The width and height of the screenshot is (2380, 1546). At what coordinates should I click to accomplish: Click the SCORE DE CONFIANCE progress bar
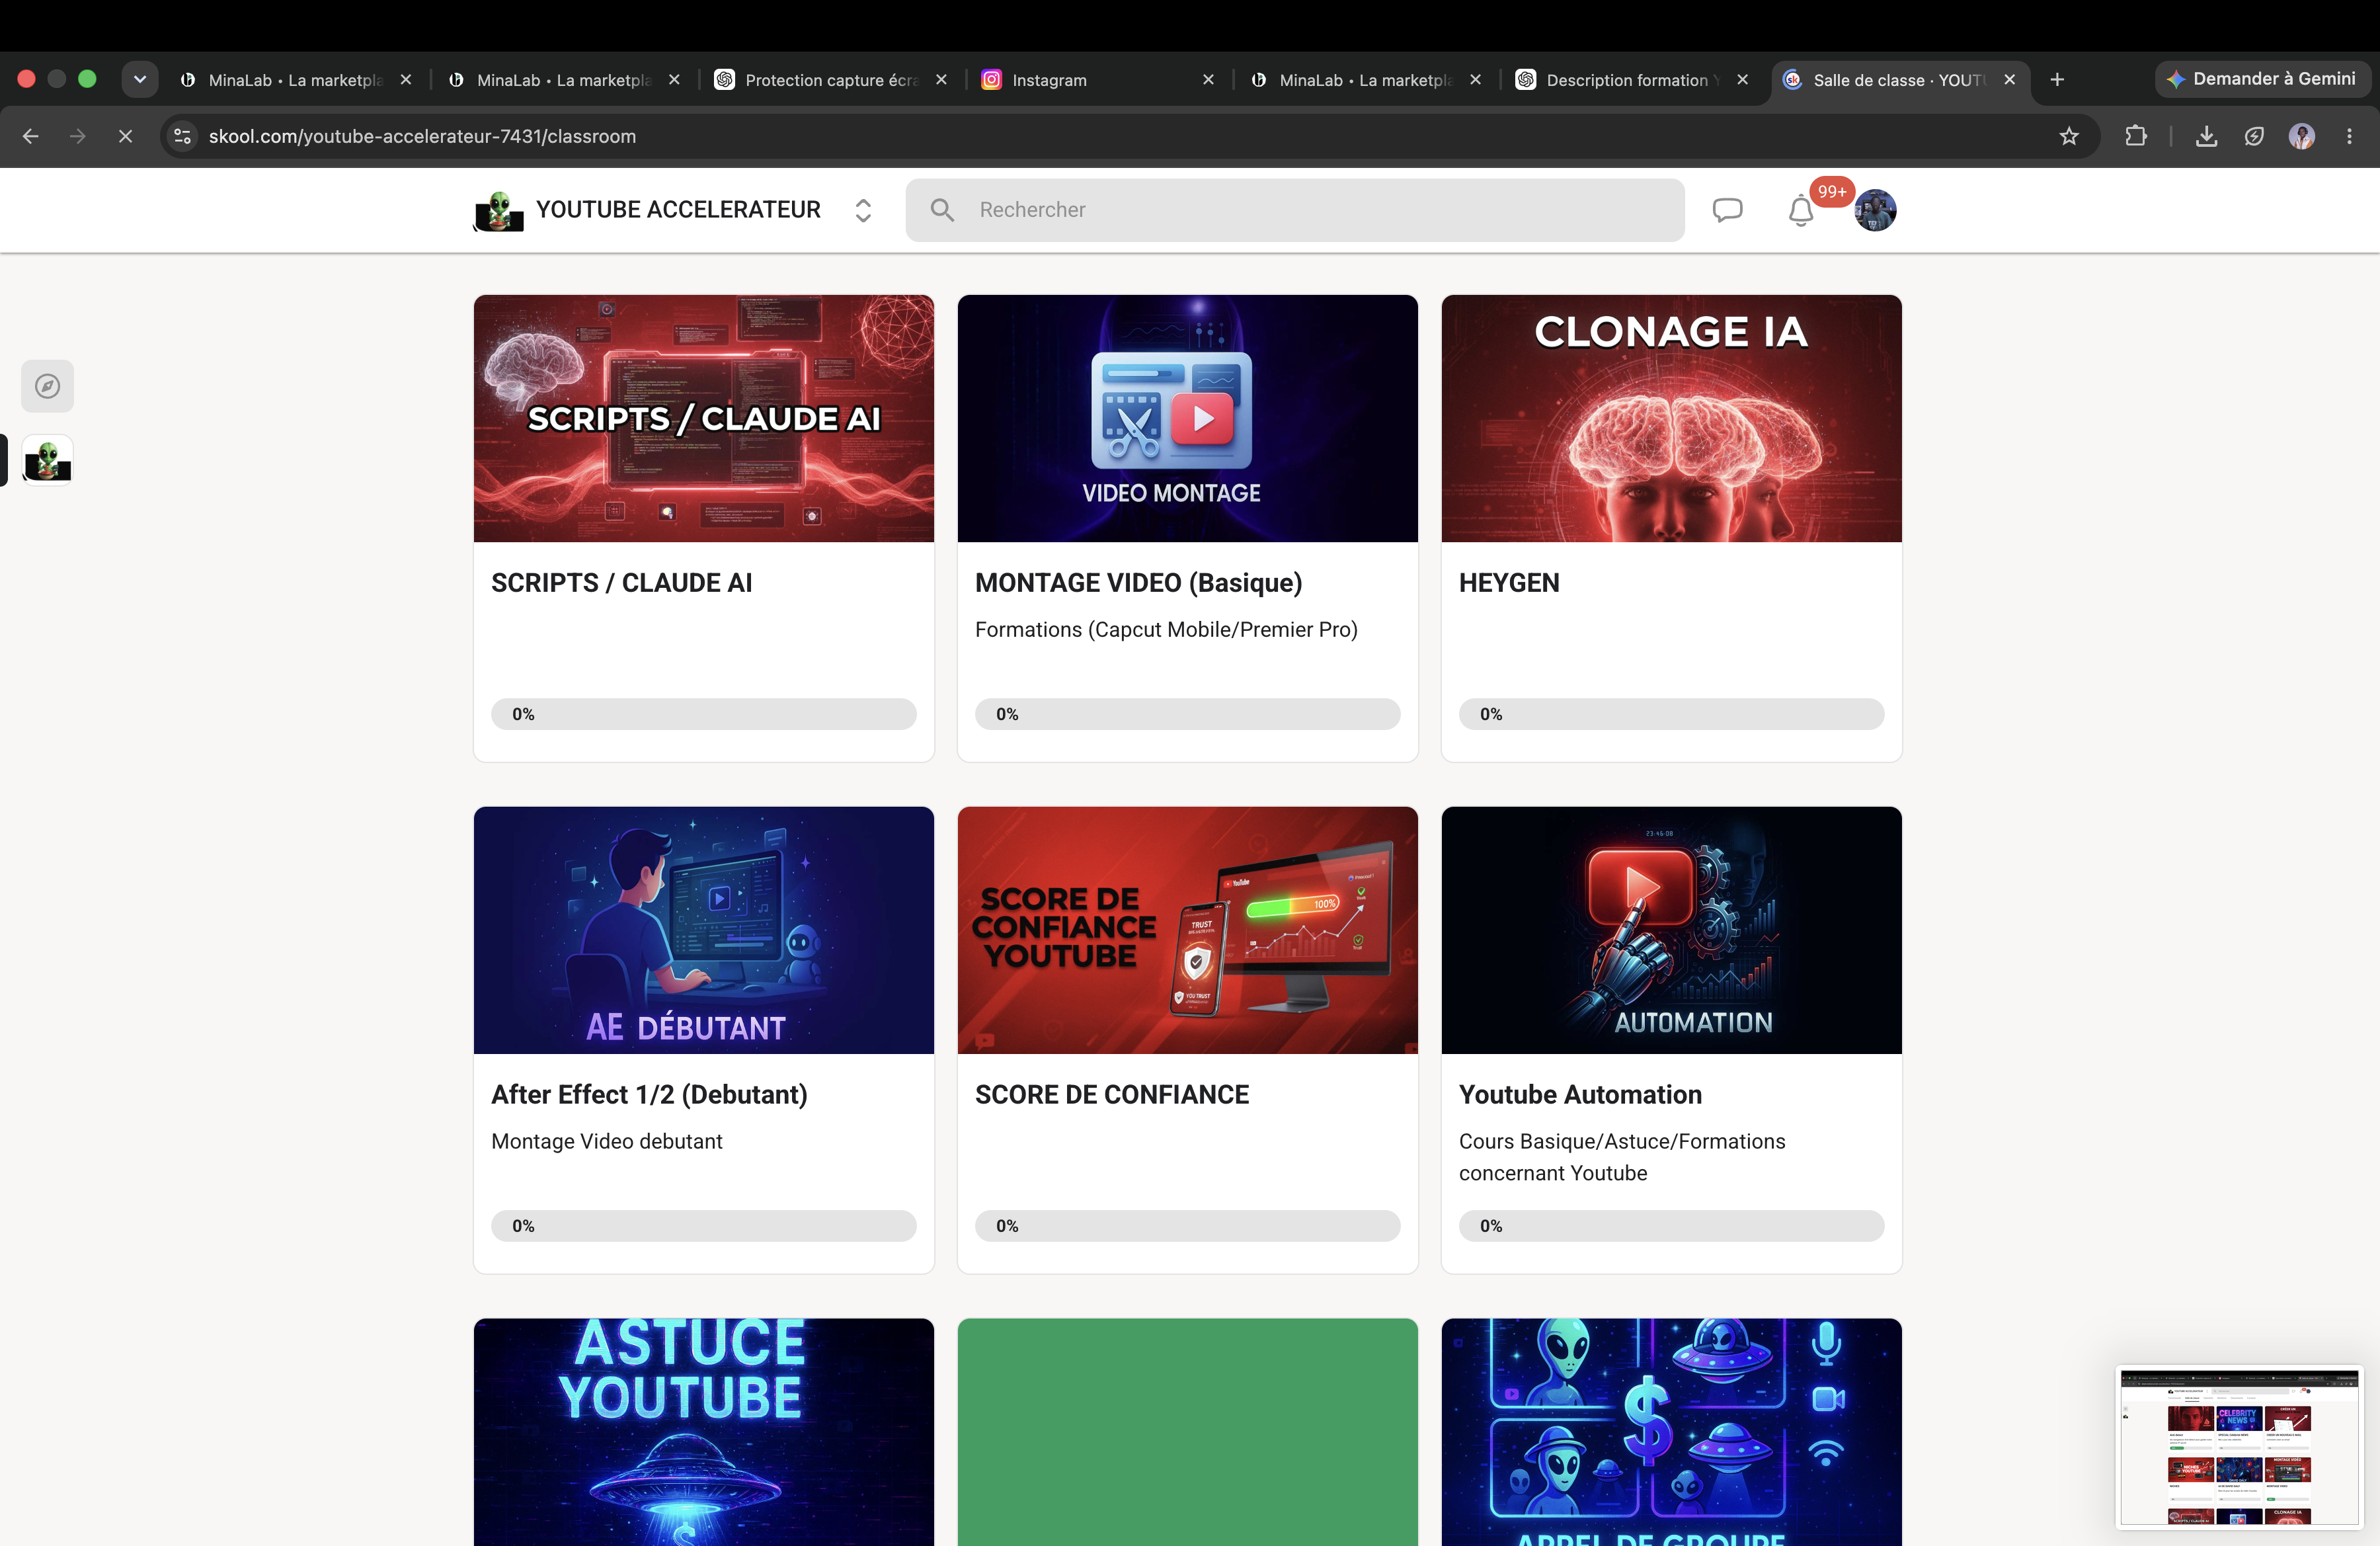1187,1226
